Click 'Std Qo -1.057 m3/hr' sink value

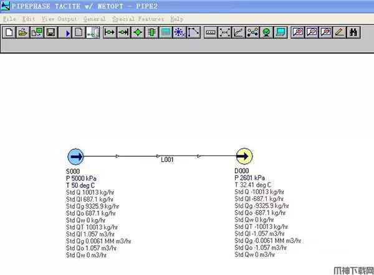click(x=261, y=248)
